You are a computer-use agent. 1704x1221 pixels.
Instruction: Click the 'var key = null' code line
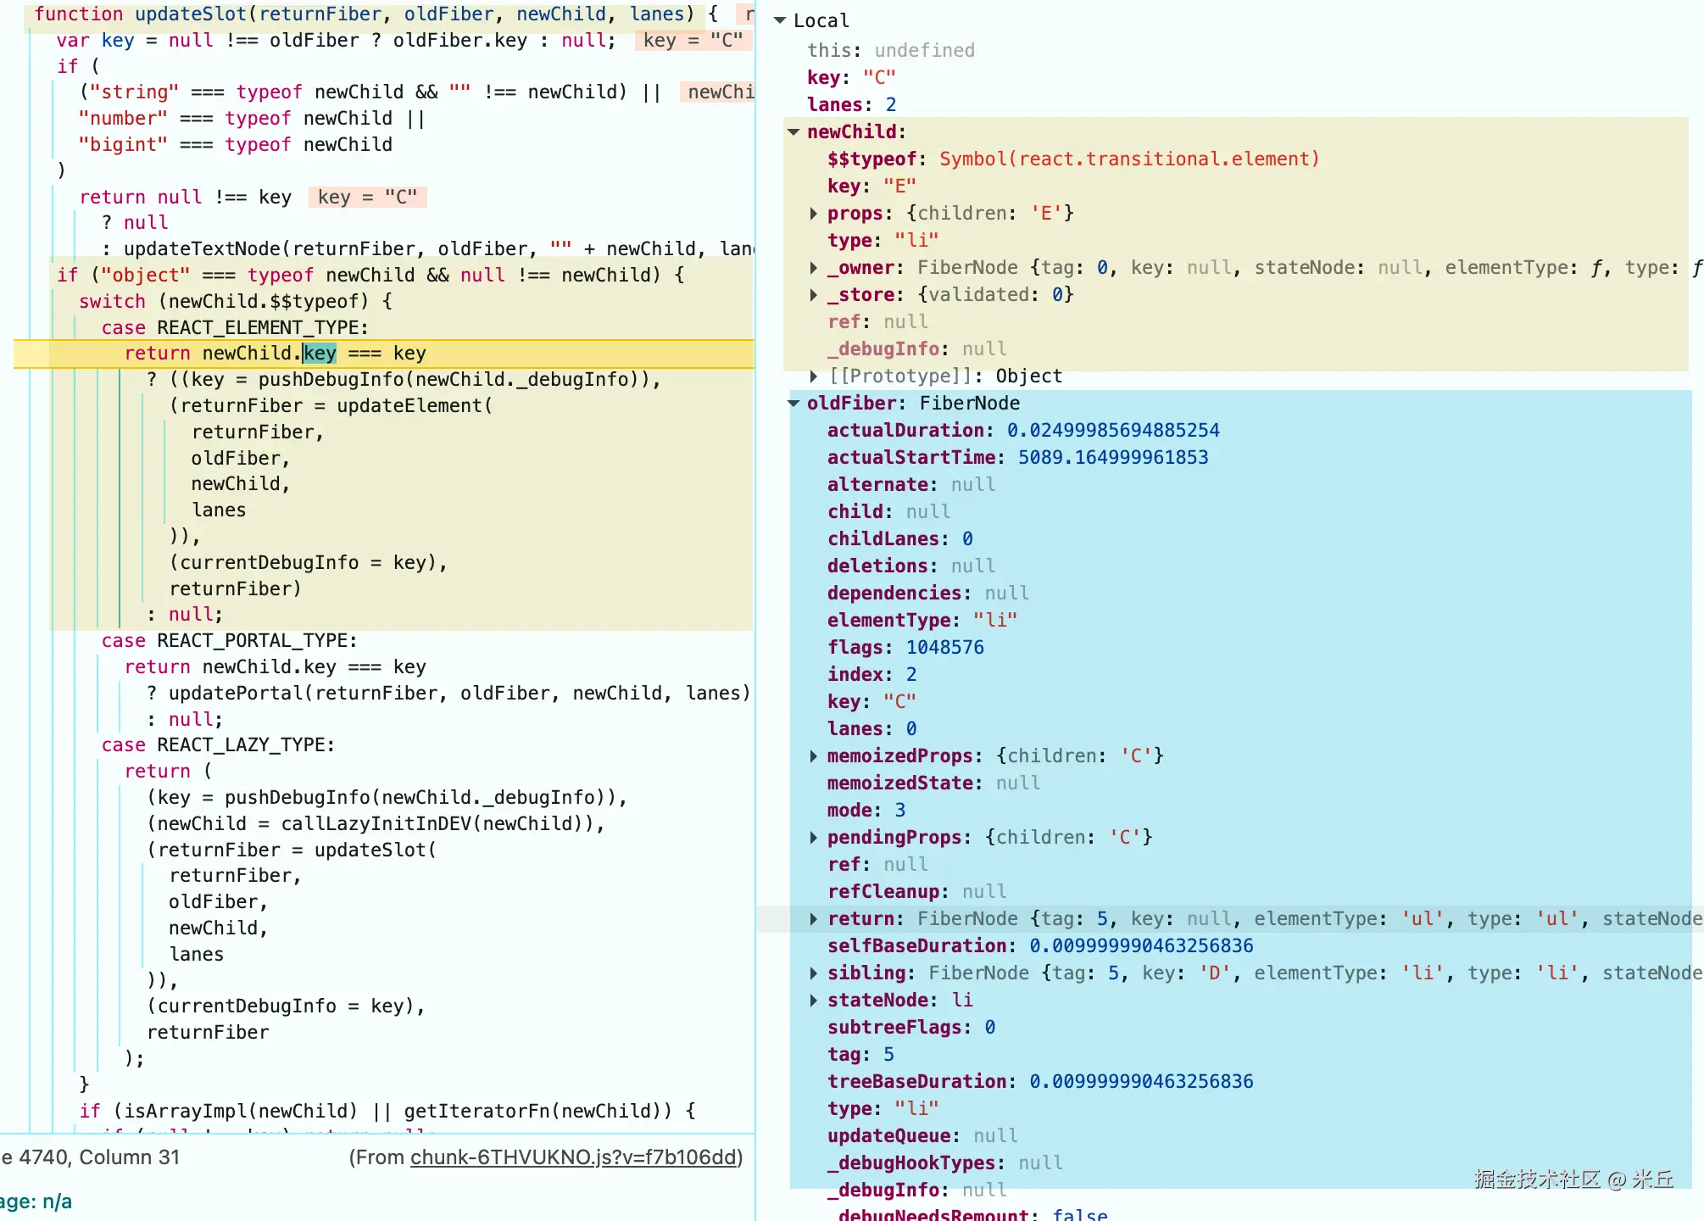[x=336, y=41]
